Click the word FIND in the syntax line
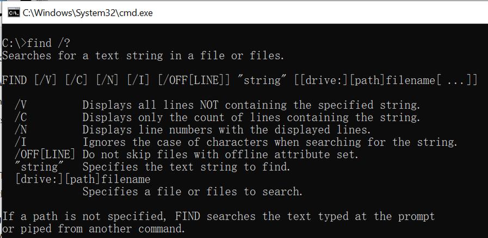The width and height of the screenshot is (488, 238). coord(15,80)
